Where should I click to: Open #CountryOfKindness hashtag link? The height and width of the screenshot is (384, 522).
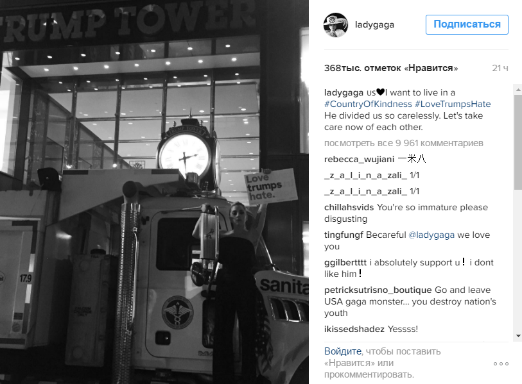(368, 104)
